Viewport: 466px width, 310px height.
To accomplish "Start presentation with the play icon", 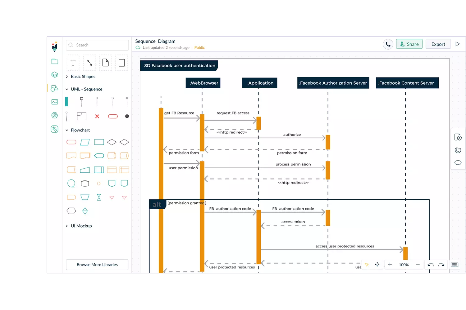I will coord(458,44).
